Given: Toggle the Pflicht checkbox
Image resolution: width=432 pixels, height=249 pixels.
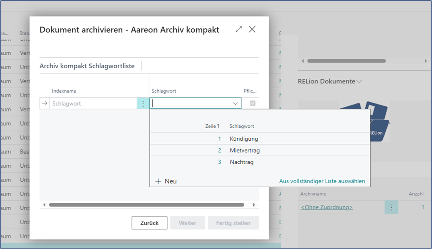Looking at the screenshot, I should coord(253,103).
